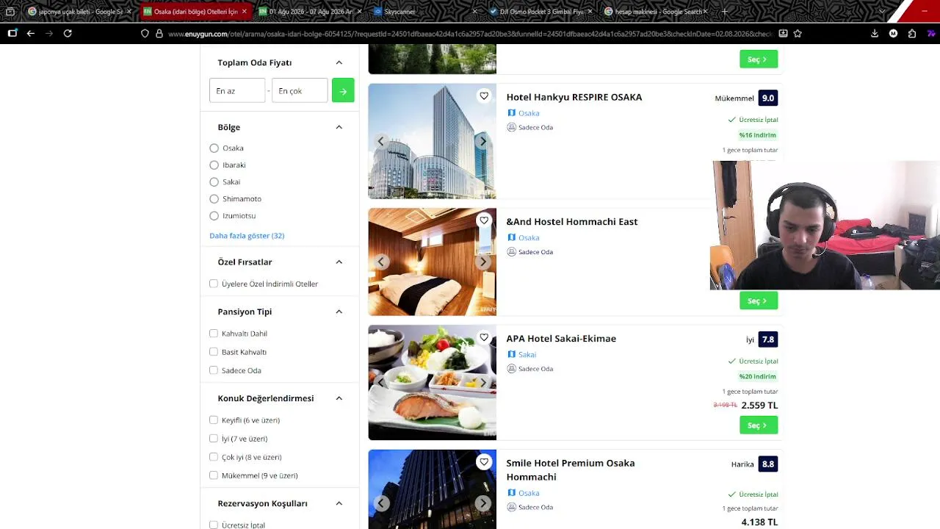940x529 pixels.
Task: Favorite APA Hotel Sakai-Ekimae heart icon
Action: pyautogui.click(x=484, y=337)
